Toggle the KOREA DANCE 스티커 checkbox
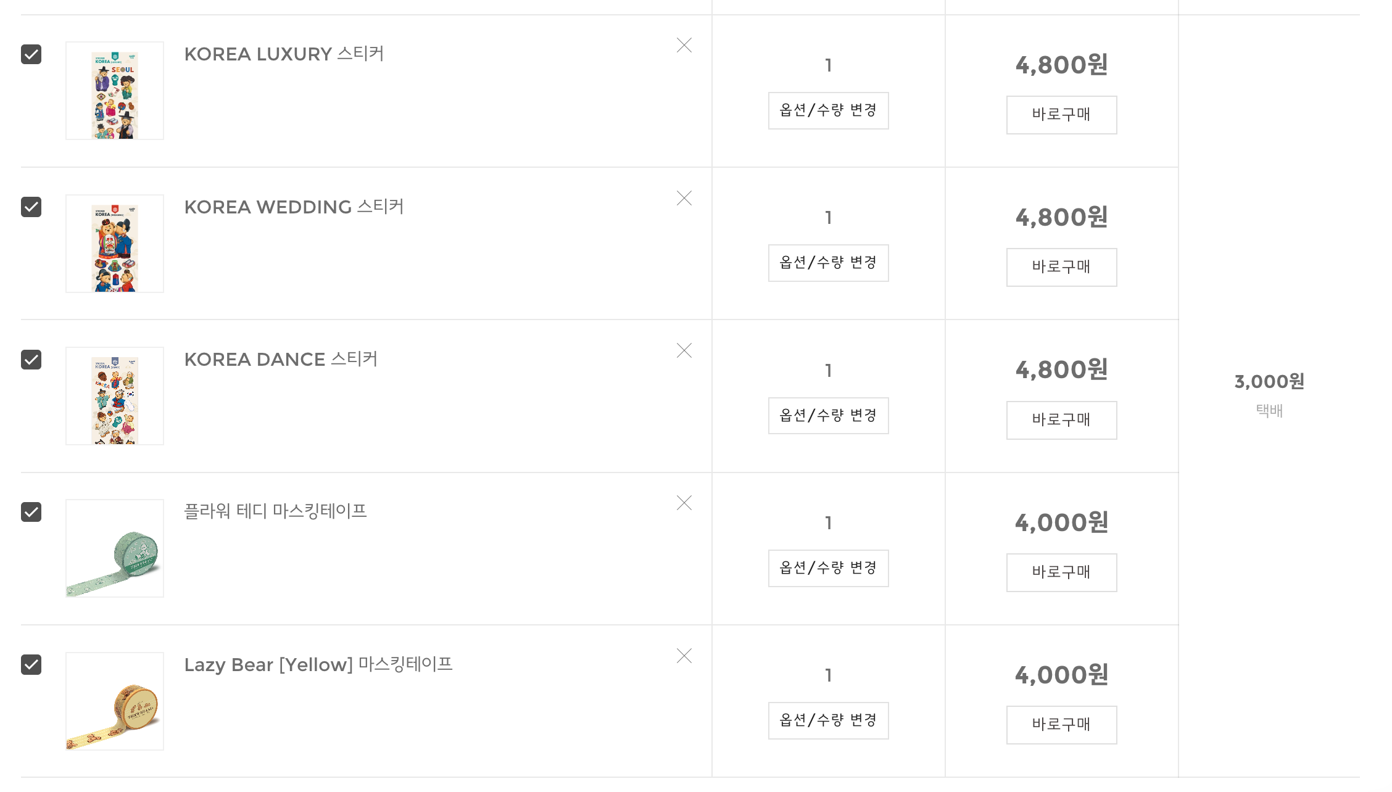 point(31,360)
